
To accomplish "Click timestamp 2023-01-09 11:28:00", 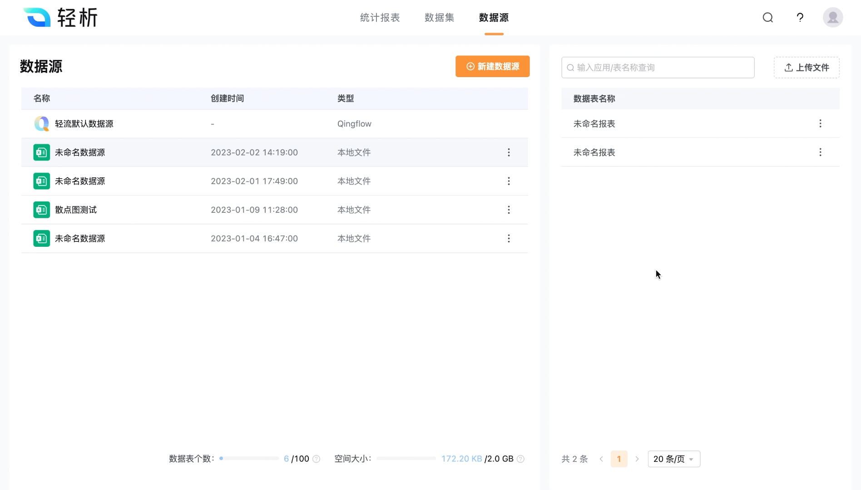I will coord(254,210).
